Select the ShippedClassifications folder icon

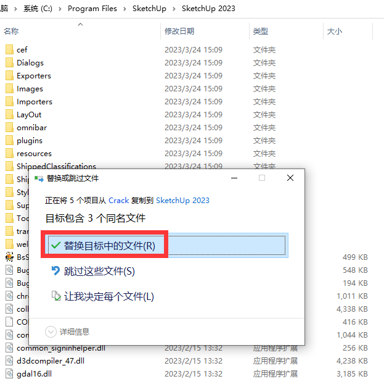click(9, 166)
